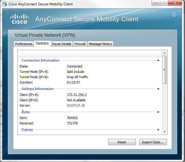The image size is (185, 162).
Task: Click Export Stats button
Action: point(153,142)
